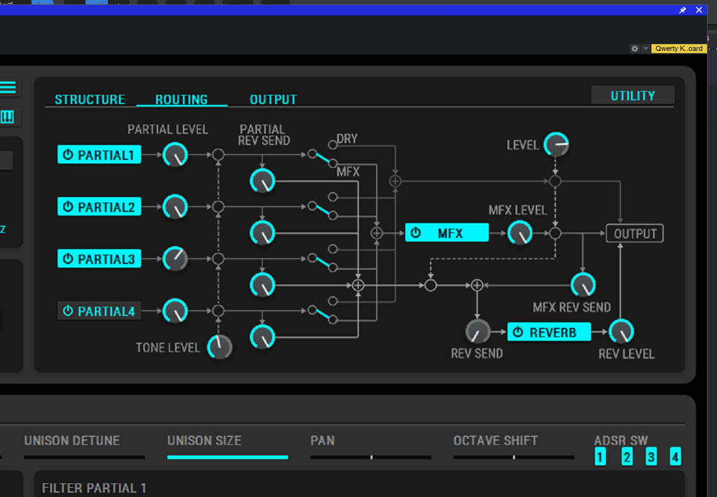
Task: Enable the PARTIAL4 power button
Action: click(x=68, y=311)
